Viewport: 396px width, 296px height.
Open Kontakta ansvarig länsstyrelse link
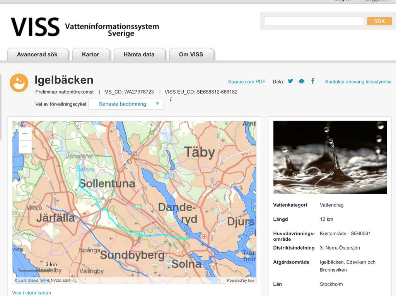[358, 82]
